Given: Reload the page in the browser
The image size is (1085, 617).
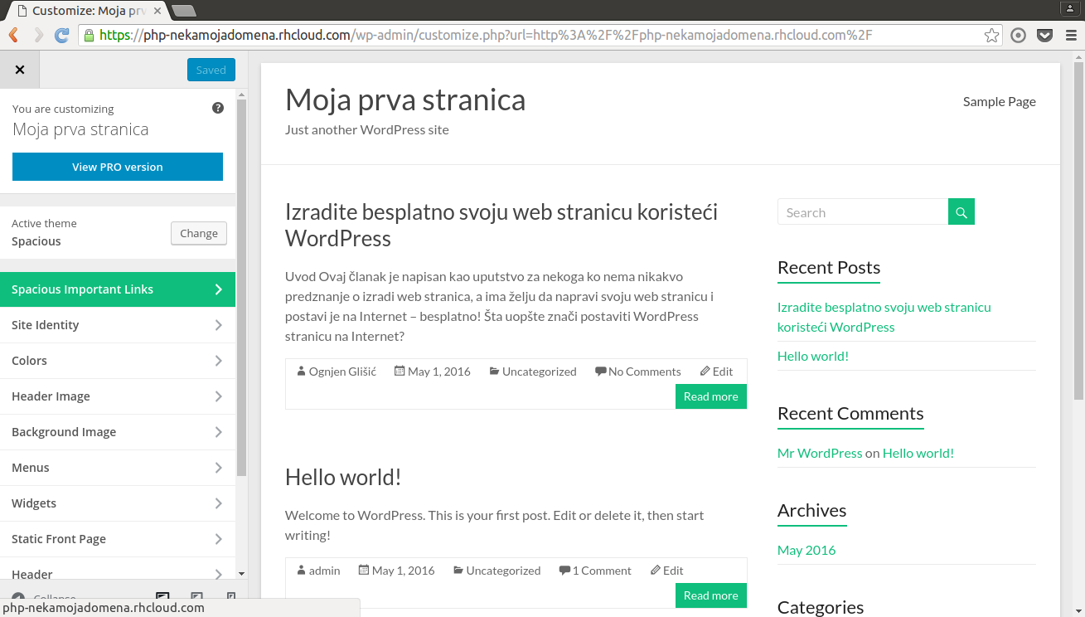Looking at the screenshot, I should [61, 36].
